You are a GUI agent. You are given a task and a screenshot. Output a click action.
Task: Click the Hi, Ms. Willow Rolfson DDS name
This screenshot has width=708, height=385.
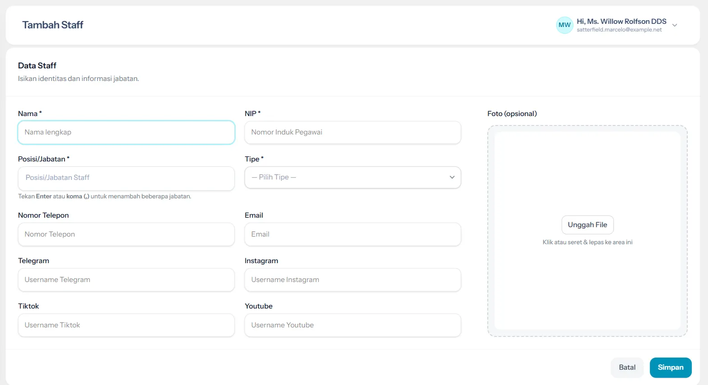tap(622, 21)
